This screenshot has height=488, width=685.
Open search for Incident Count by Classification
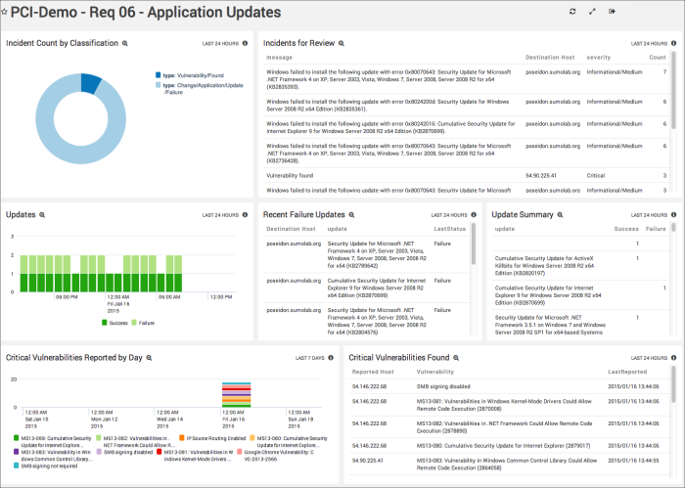125,44
